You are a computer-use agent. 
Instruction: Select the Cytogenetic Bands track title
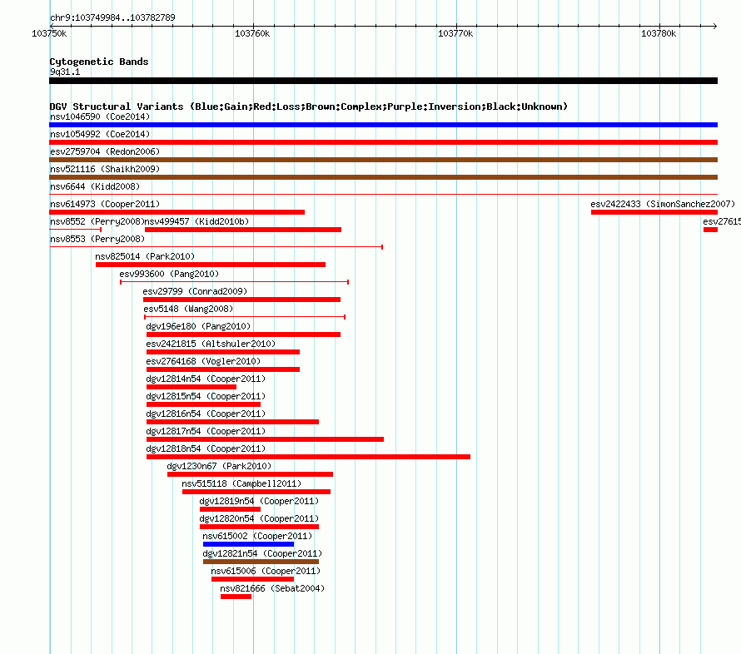(x=99, y=62)
